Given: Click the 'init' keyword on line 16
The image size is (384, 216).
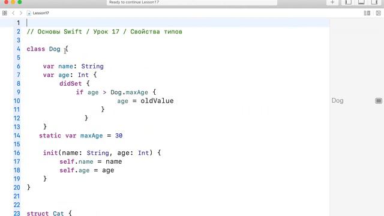Looking at the screenshot, I should 50,153.
